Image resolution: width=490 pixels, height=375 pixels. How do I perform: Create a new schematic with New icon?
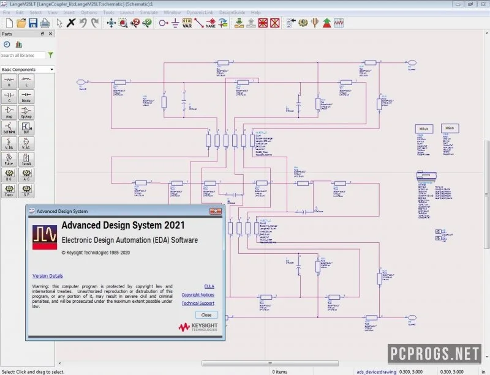pyautogui.click(x=9, y=23)
